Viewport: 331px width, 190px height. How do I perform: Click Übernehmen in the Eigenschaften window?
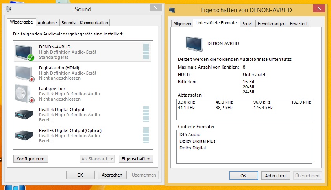pos(307,176)
